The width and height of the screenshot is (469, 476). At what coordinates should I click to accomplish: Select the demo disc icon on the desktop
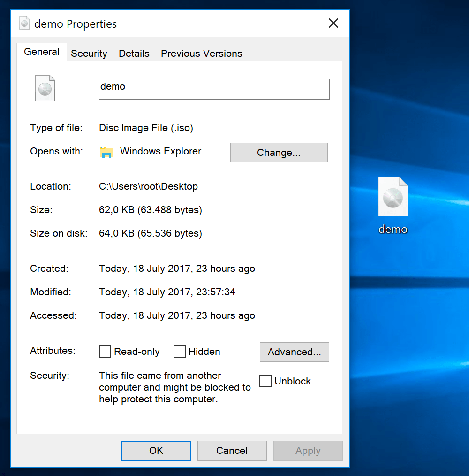coord(393,198)
